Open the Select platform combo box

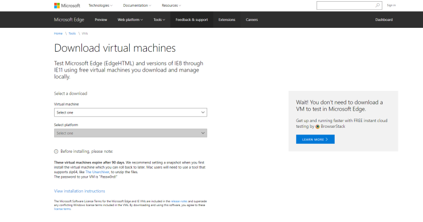point(130,133)
